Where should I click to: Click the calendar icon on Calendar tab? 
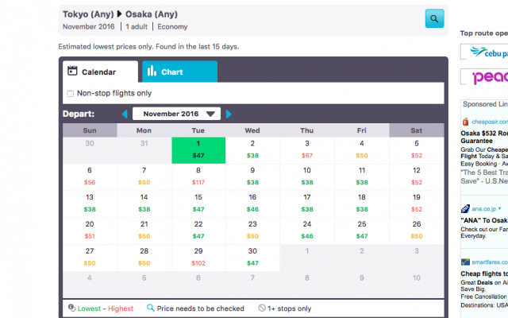point(72,72)
